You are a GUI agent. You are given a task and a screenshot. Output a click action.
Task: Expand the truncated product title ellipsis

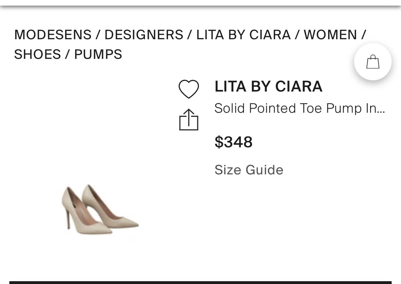tap(381, 109)
